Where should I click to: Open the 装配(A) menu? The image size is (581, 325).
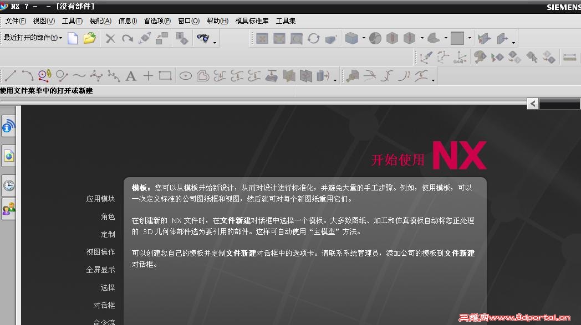100,21
